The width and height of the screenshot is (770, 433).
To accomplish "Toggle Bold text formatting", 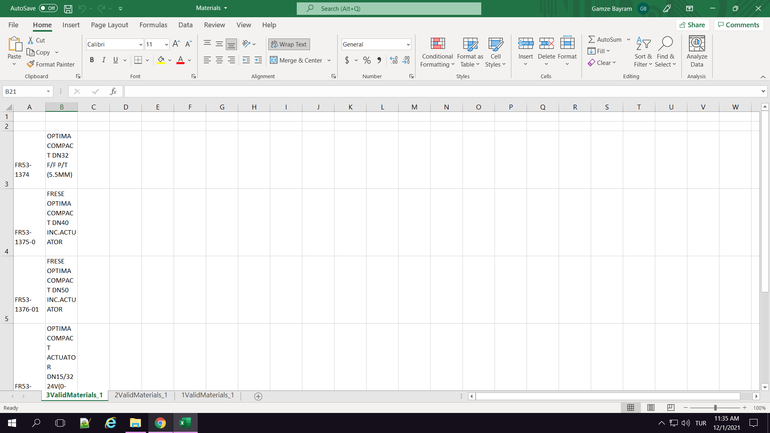I will pyautogui.click(x=91, y=60).
